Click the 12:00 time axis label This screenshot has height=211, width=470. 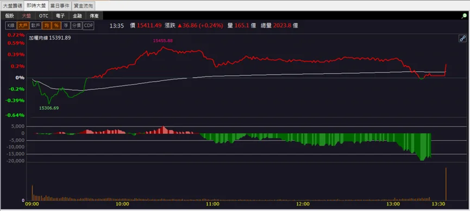tap(303, 204)
